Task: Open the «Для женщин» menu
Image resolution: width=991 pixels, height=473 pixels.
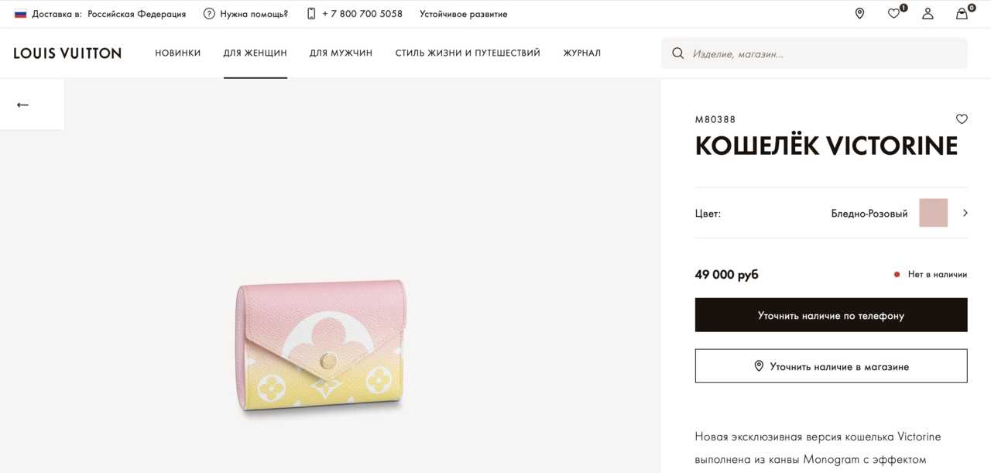Action: coord(255,53)
